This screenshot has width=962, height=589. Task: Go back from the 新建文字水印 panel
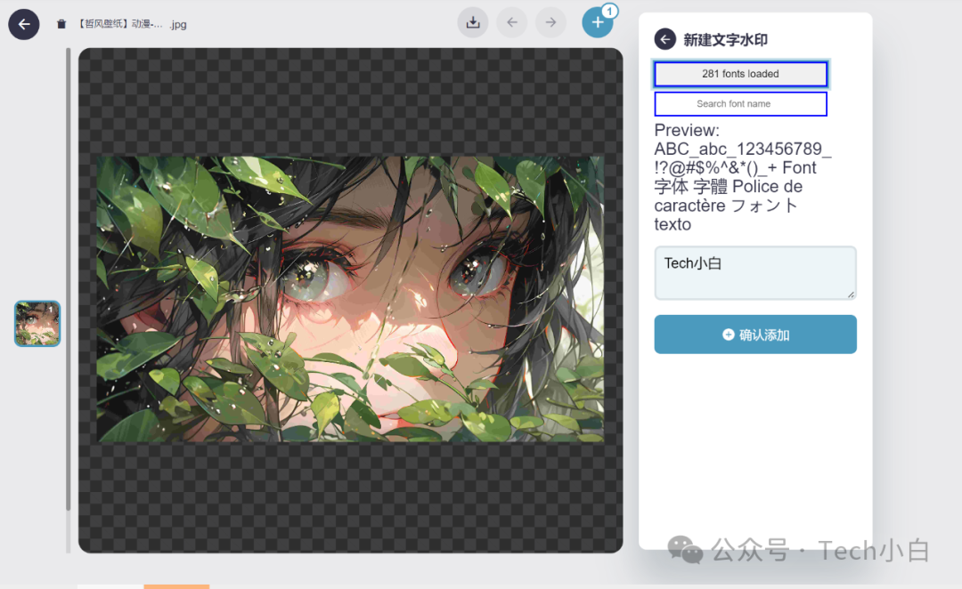665,39
